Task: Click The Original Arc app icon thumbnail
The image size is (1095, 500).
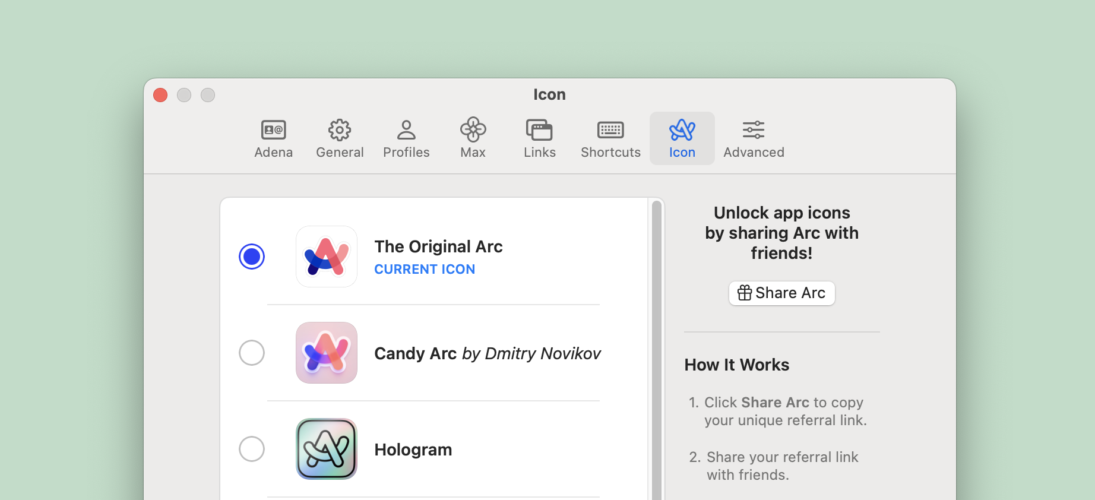Action: point(327,257)
